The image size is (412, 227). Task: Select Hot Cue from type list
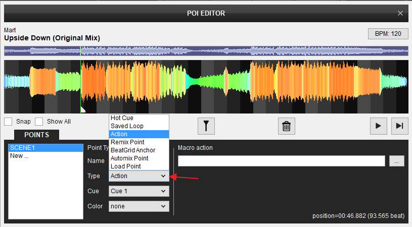tap(122, 118)
